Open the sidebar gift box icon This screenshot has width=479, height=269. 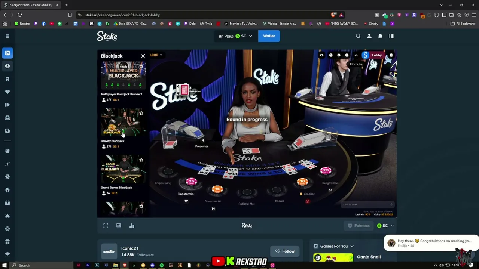click(x=7, y=242)
